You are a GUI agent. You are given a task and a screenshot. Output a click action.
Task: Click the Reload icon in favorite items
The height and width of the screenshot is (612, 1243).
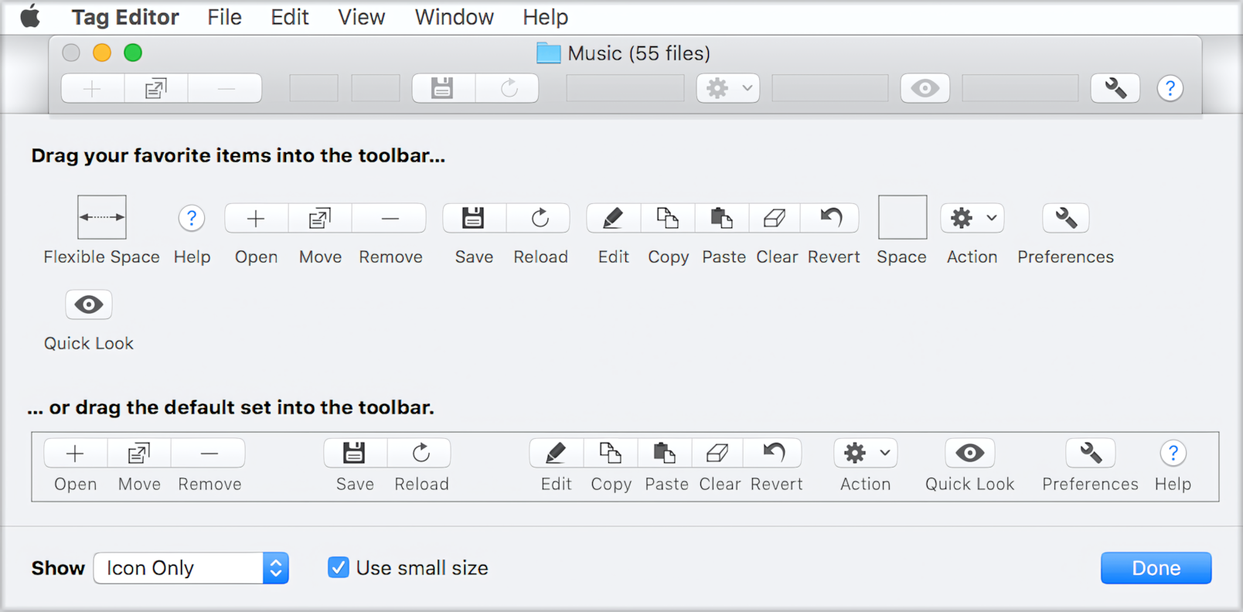[540, 219]
